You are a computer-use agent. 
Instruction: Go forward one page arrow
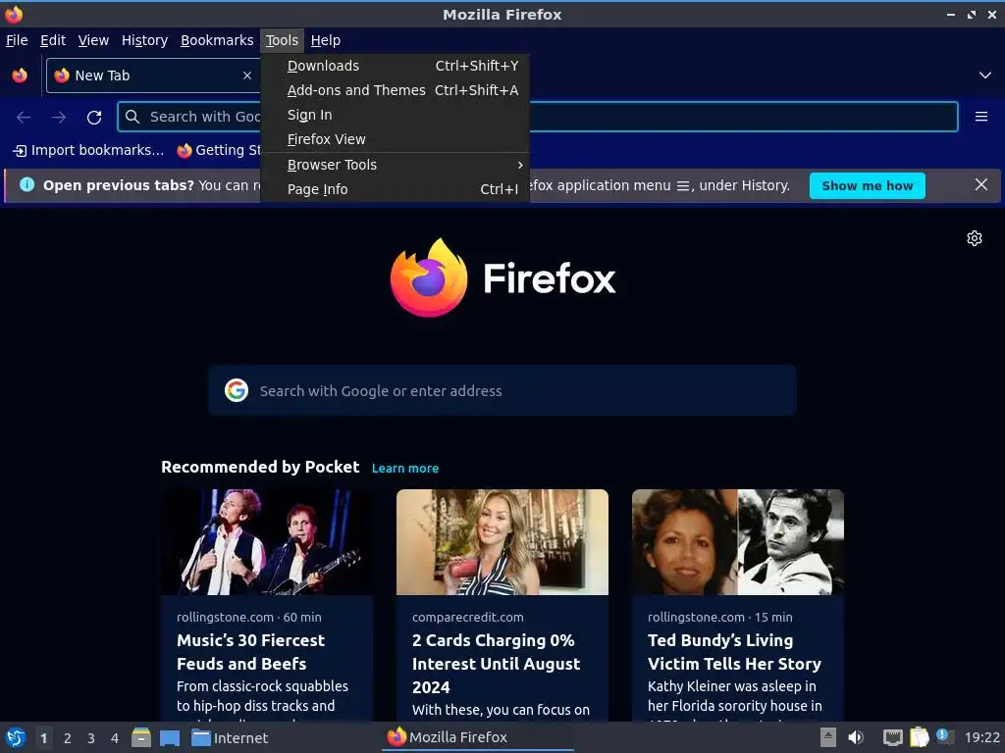pyautogui.click(x=59, y=118)
